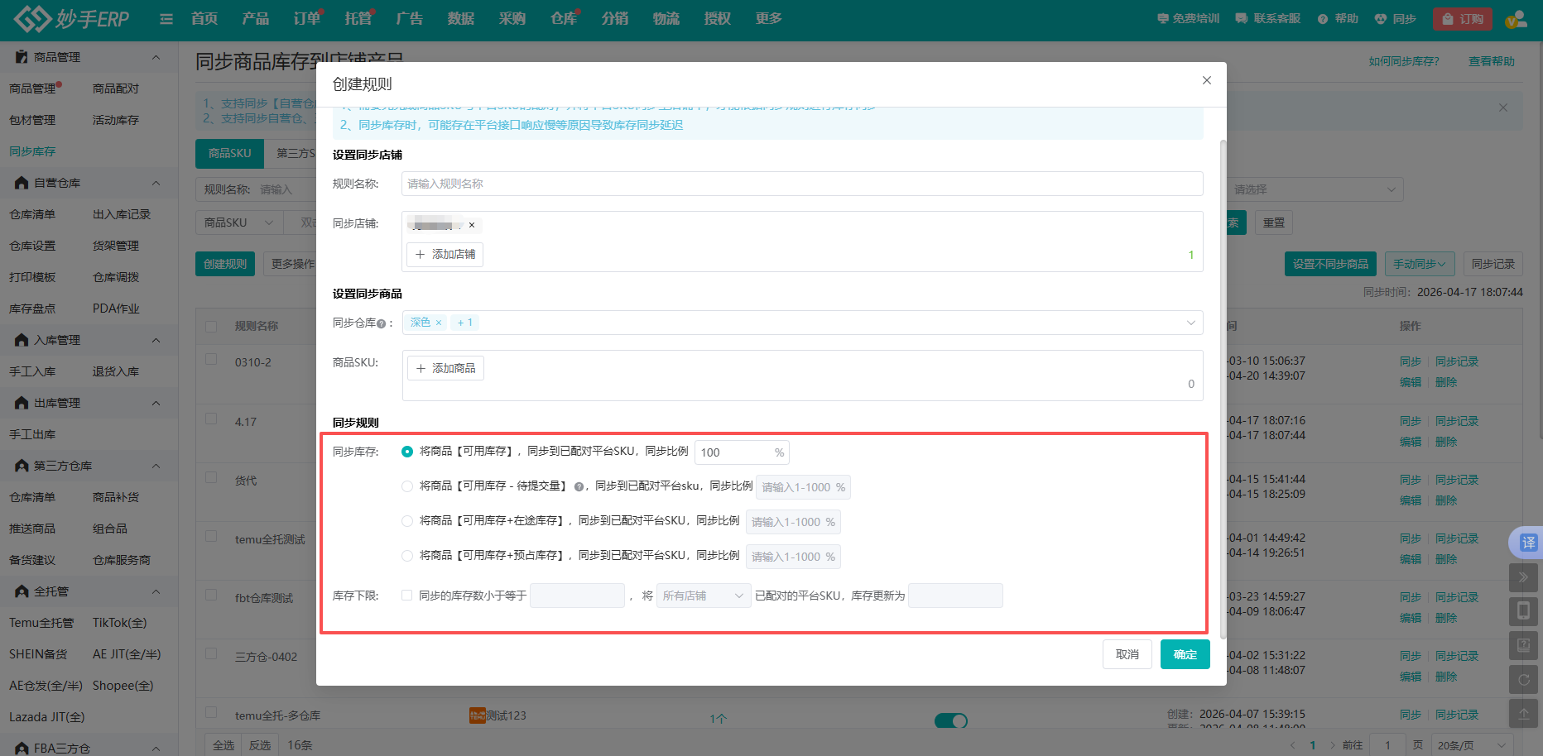1543x756 pixels.
Task: Open the 首页 menu
Action: point(204,18)
